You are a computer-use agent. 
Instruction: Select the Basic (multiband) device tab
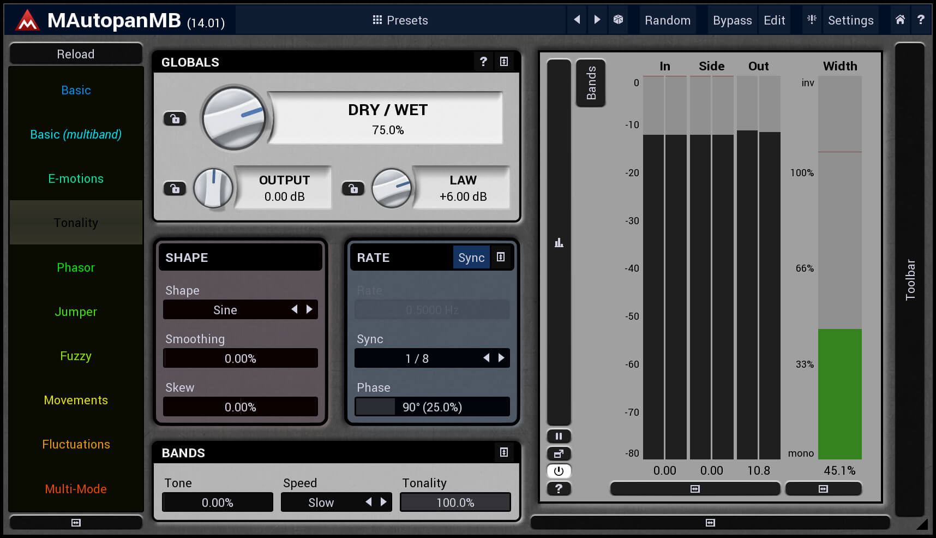click(x=76, y=134)
